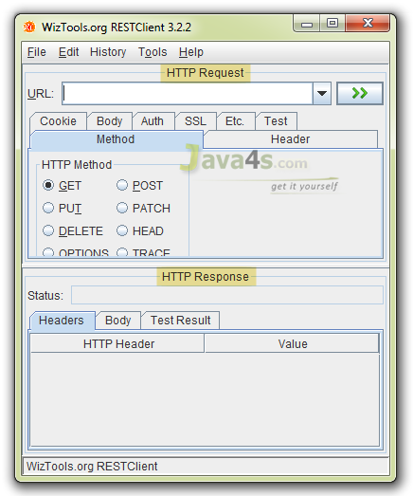Screen dimensions: 413x496
Task: Show the Test Result response tab
Action: (180, 321)
